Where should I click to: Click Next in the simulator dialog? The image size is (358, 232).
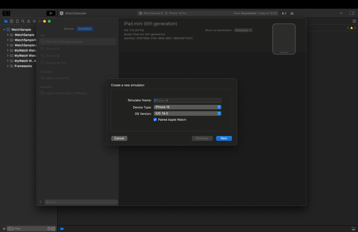point(224,138)
